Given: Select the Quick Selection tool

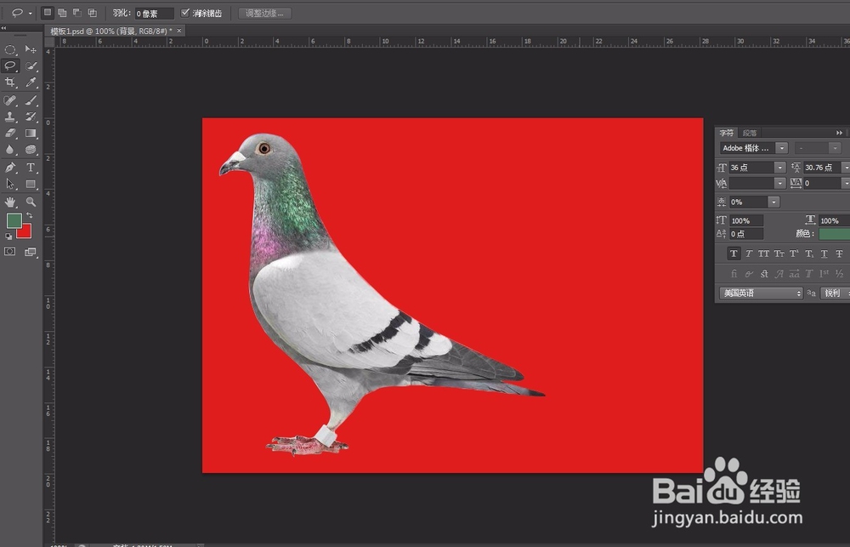Looking at the screenshot, I should (31, 66).
